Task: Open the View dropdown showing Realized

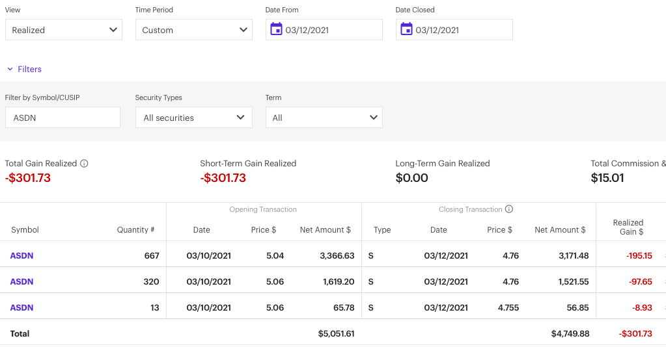Action: pos(63,30)
